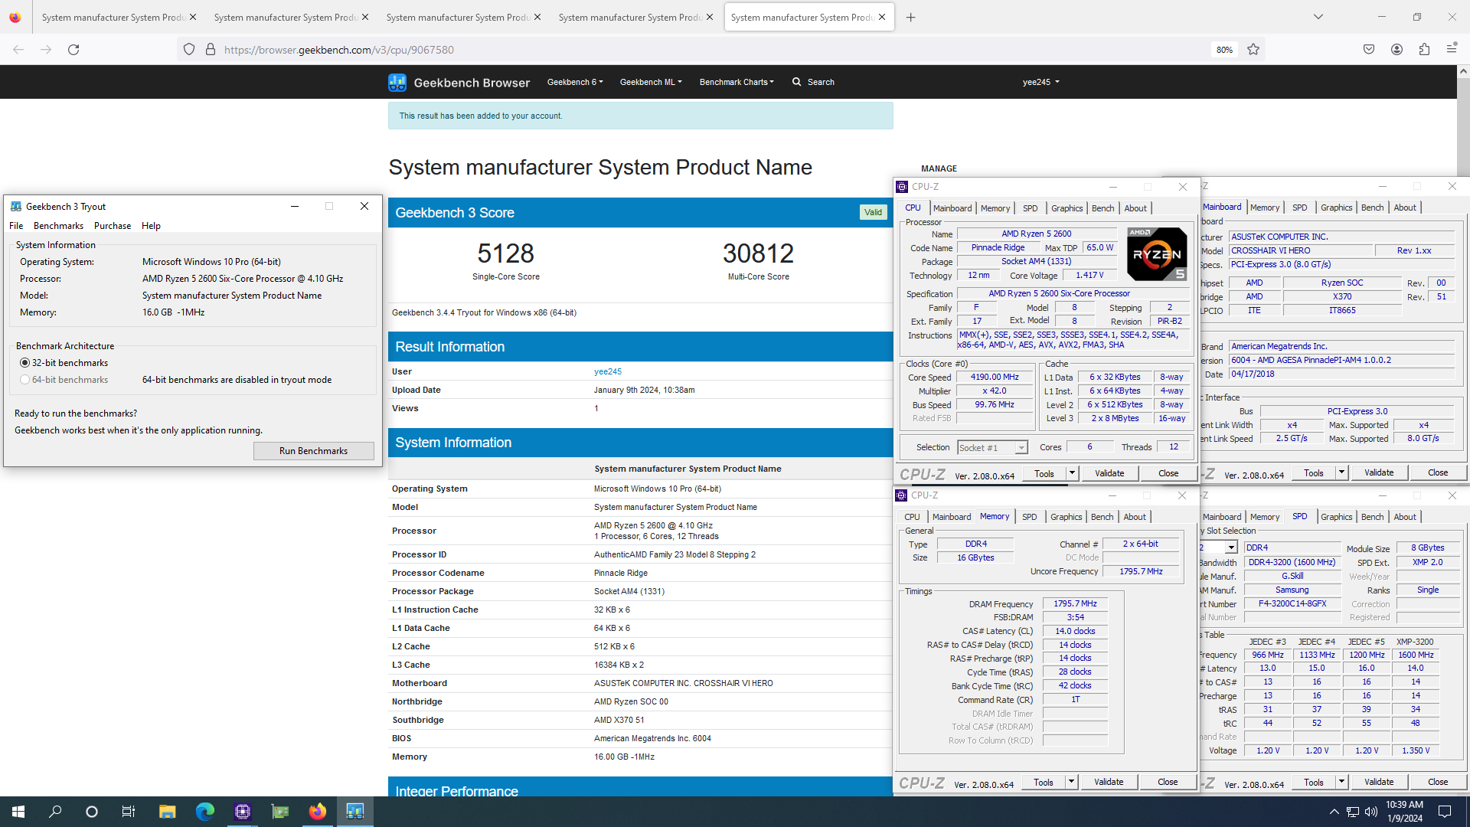Image resolution: width=1470 pixels, height=827 pixels.
Task: Click the AMD Ryzen 5 logo in CPU-Z
Action: [1157, 254]
